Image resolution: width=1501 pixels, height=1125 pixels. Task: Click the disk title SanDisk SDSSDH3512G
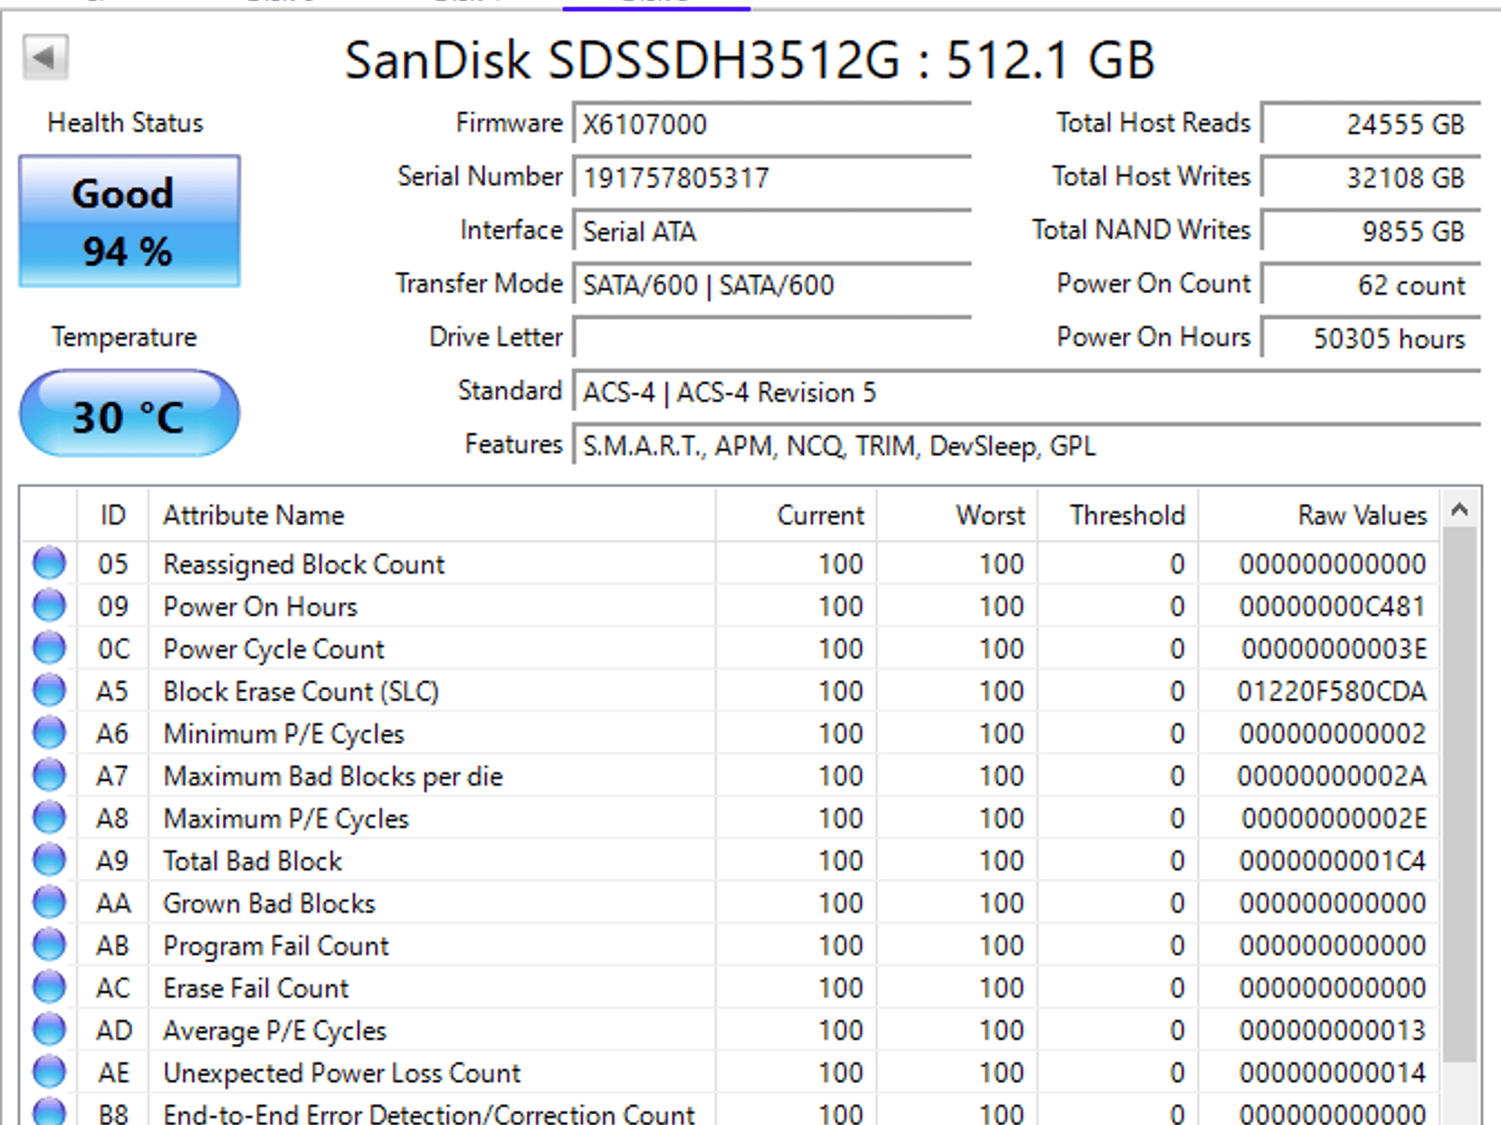[750, 60]
